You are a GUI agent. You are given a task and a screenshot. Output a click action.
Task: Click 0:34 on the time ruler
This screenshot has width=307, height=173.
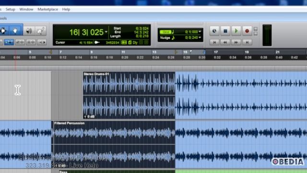pos(233,58)
